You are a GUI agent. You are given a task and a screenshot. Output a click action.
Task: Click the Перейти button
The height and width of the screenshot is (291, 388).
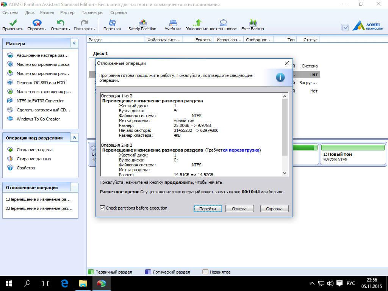point(207,209)
